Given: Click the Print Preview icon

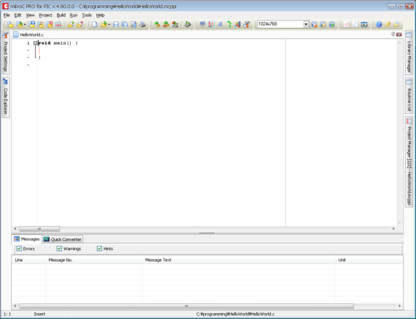Looking at the screenshot, I should [x=134, y=25].
